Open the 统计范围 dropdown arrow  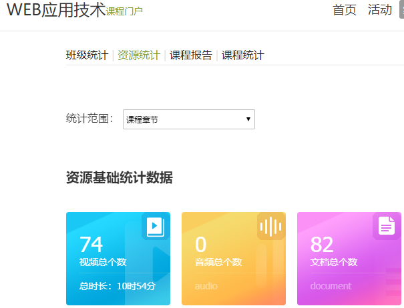click(248, 119)
